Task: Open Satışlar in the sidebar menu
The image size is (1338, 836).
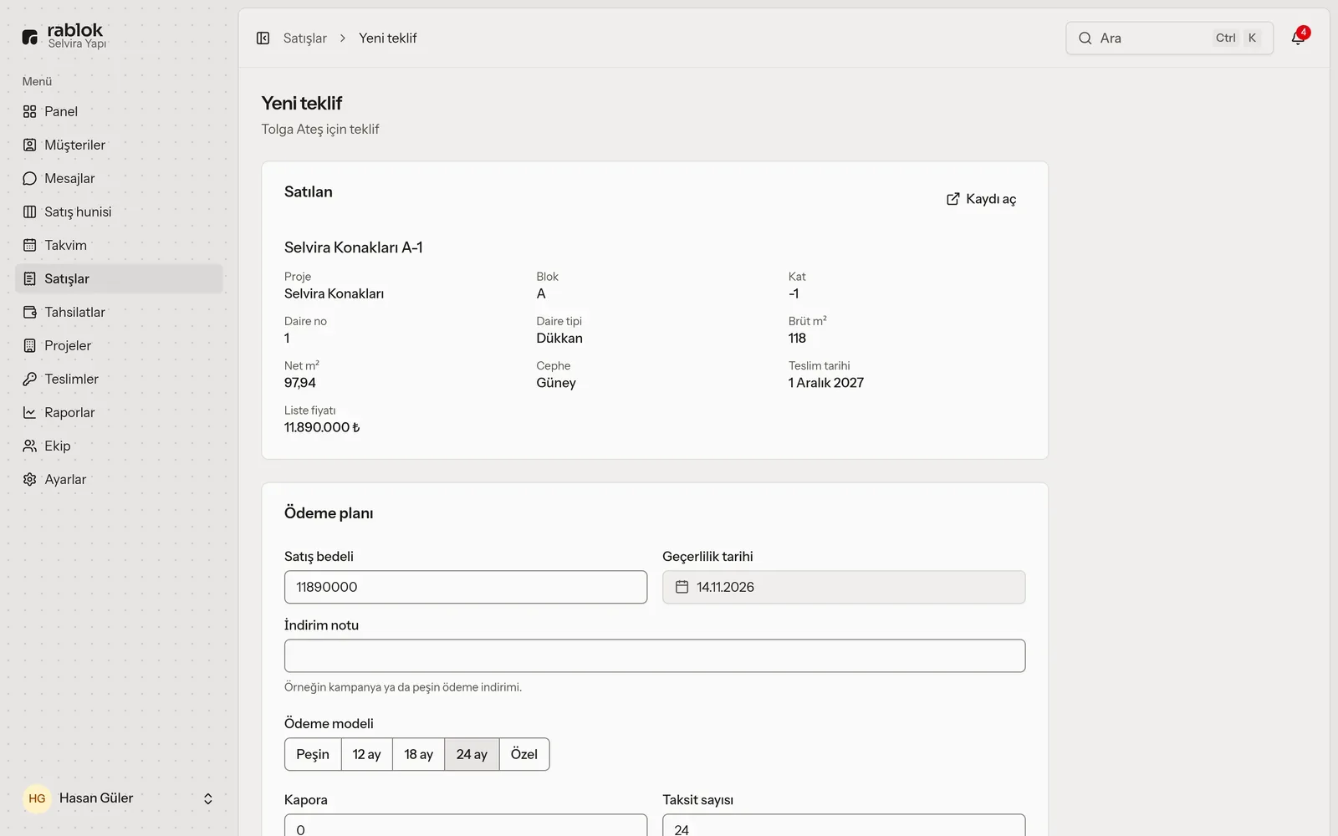Action: click(x=119, y=278)
